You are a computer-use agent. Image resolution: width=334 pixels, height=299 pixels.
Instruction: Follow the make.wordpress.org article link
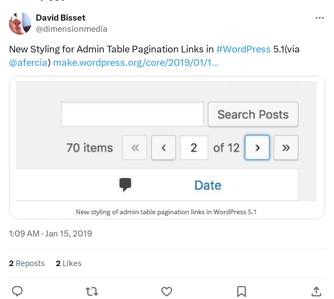(x=136, y=62)
